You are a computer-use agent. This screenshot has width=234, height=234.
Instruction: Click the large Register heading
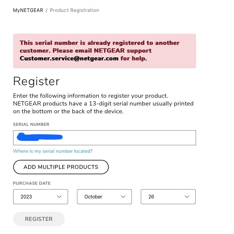tap(36, 81)
